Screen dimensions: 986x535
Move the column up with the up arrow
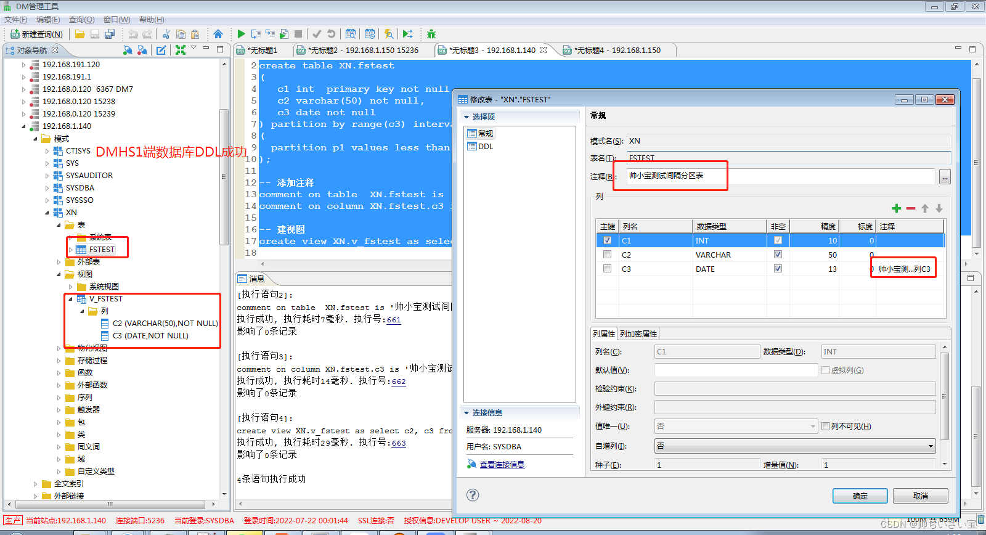click(925, 208)
